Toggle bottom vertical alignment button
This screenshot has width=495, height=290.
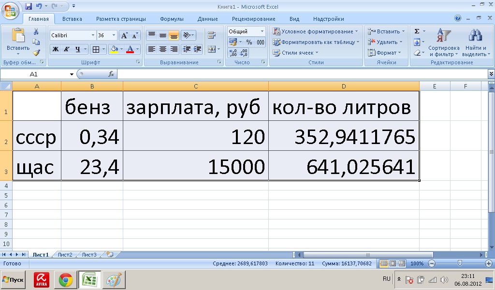[x=174, y=36]
